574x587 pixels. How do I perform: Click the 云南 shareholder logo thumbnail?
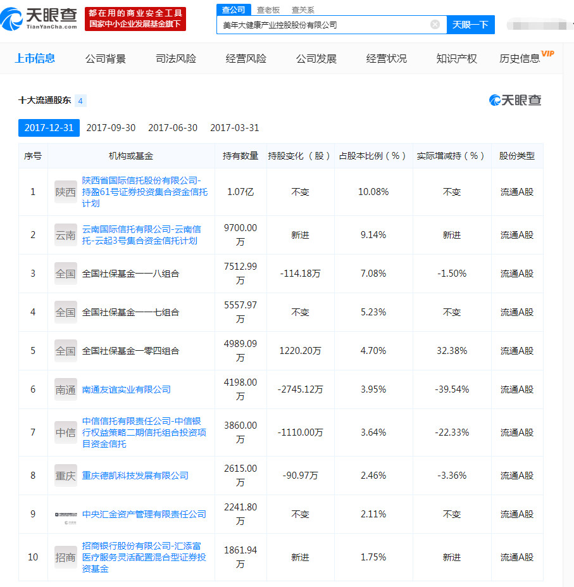click(x=65, y=235)
